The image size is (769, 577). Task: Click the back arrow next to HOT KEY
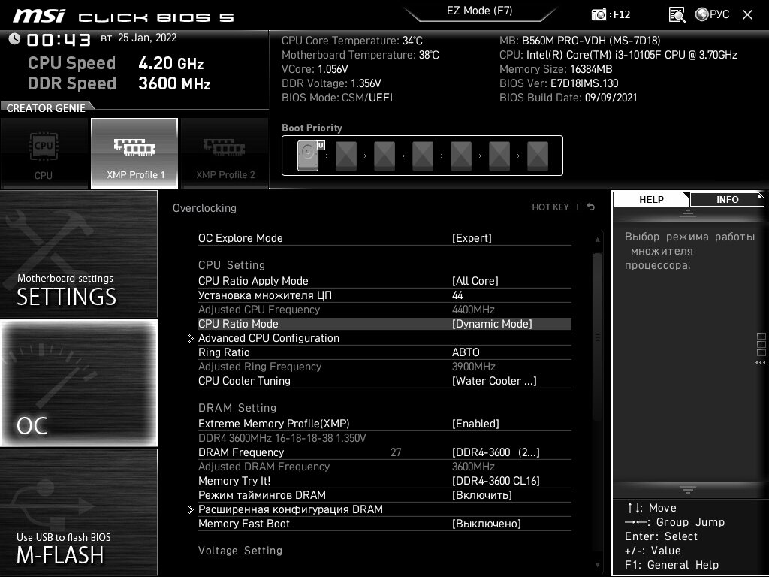[x=591, y=207]
